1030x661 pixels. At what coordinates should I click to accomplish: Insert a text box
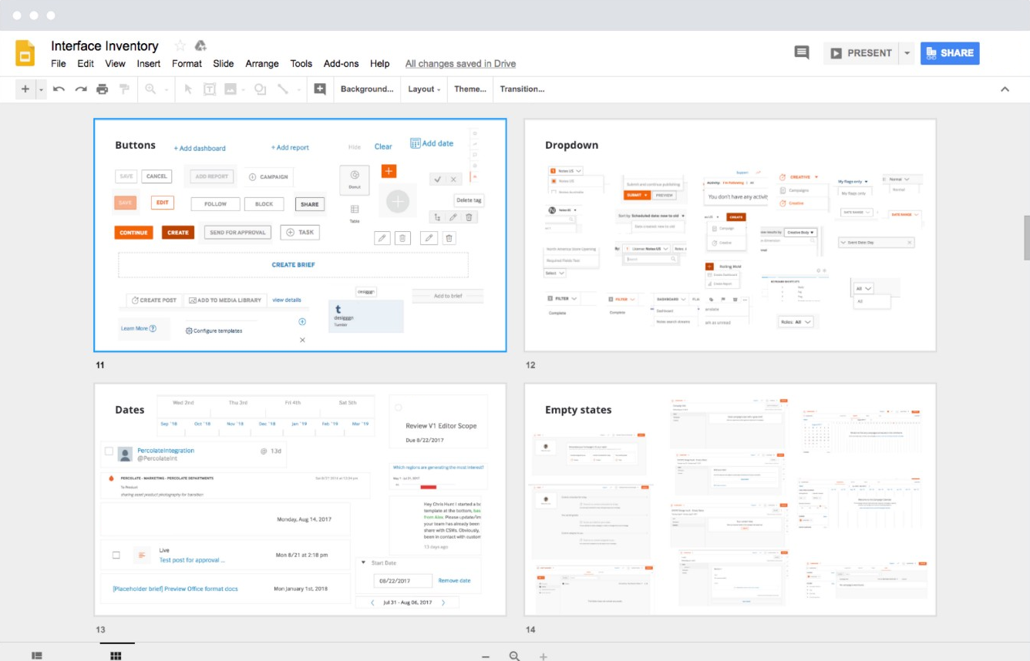point(209,89)
